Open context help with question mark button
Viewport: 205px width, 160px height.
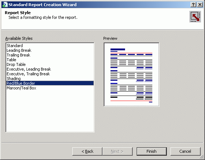[193, 5]
